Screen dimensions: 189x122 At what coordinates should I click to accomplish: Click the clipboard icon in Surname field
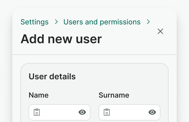point(107,112)
